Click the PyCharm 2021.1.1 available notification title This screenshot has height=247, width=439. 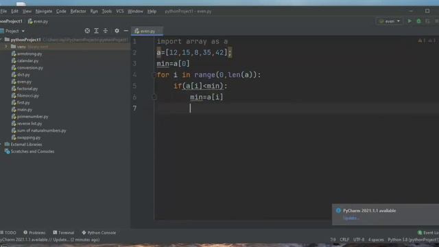point(369,211)
